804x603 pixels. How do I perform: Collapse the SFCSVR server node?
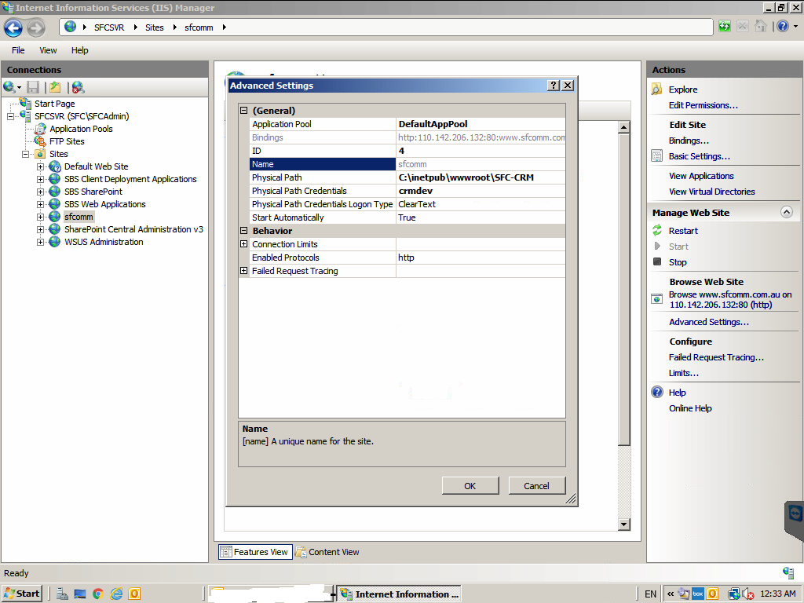tap(10, 116)
